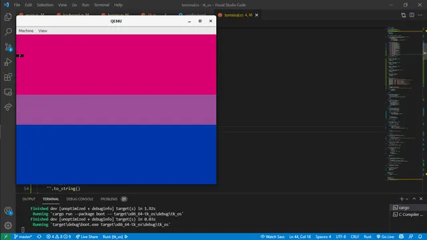427x240 pixels.
Task: Switch to the TERMINAL panel tab
Action: coord(51,199)
